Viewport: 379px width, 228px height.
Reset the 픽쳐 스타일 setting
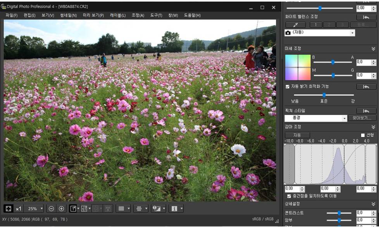coord(366,111)
